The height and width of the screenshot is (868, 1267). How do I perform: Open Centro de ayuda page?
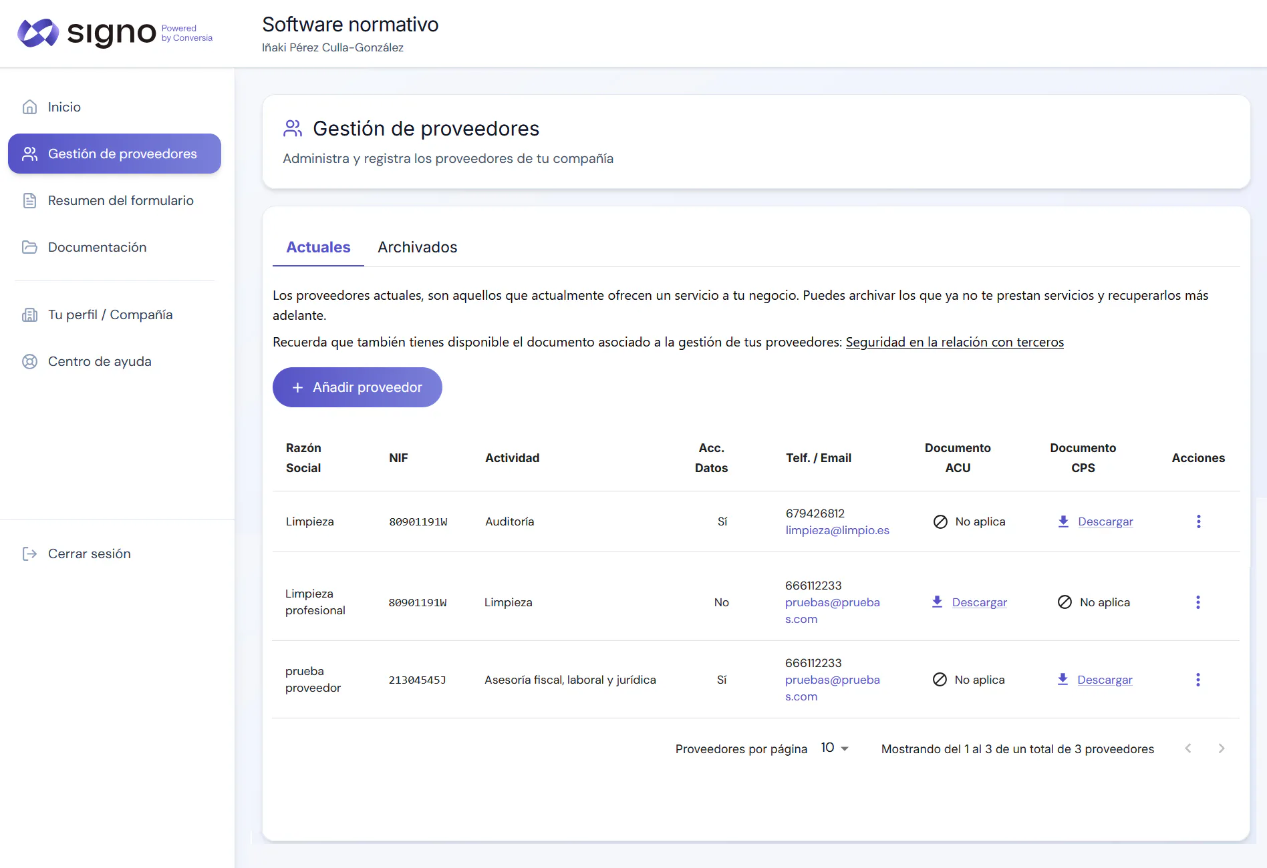(114, 361)
